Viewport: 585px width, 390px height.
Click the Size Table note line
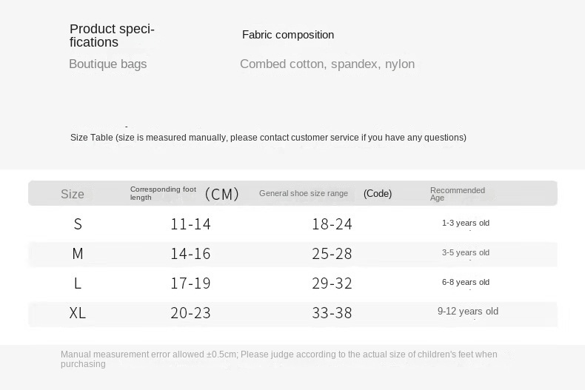(x=268, y=138)
